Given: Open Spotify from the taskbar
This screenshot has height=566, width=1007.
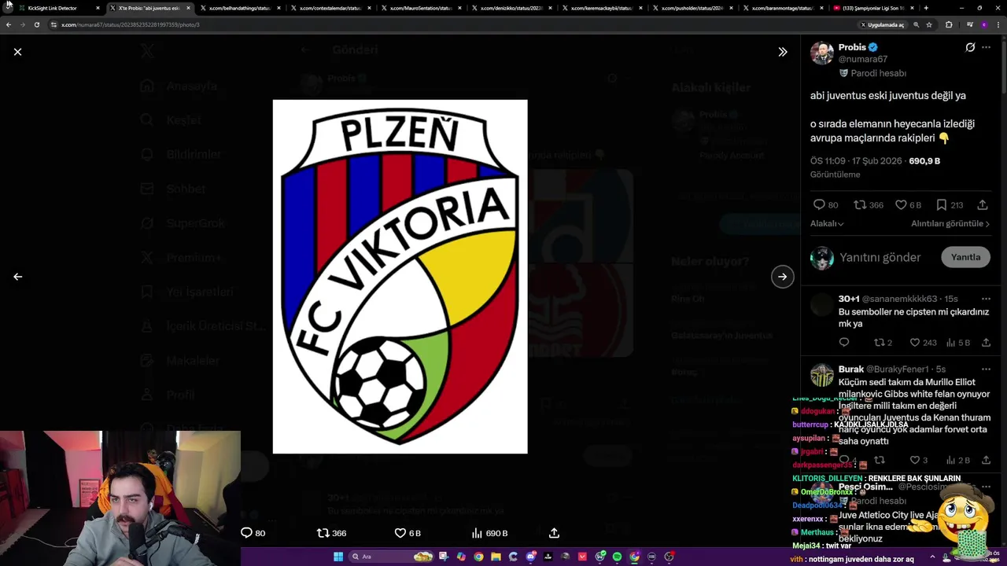Looking at the screenshot, I should click(617, 557).
